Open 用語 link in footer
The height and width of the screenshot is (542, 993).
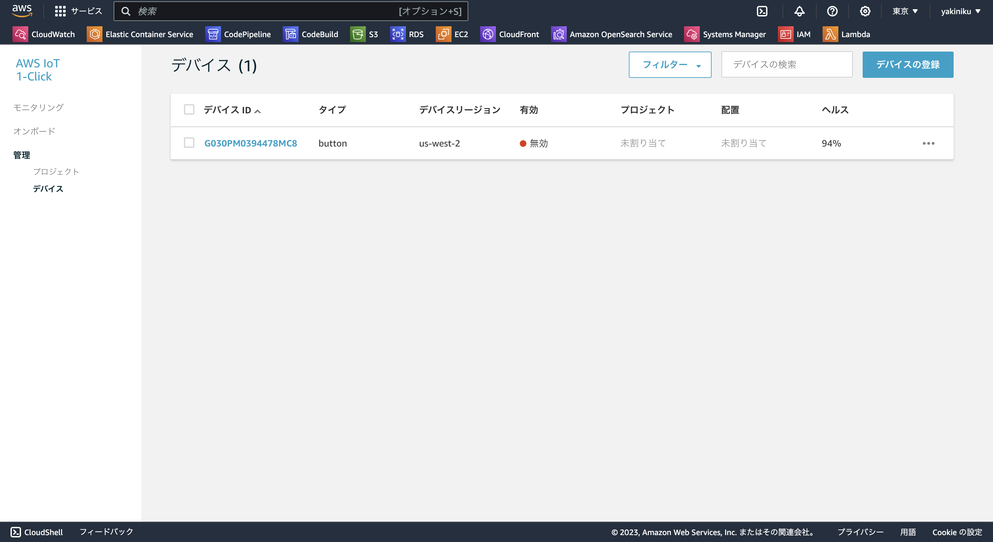click(x=908, y=532)
